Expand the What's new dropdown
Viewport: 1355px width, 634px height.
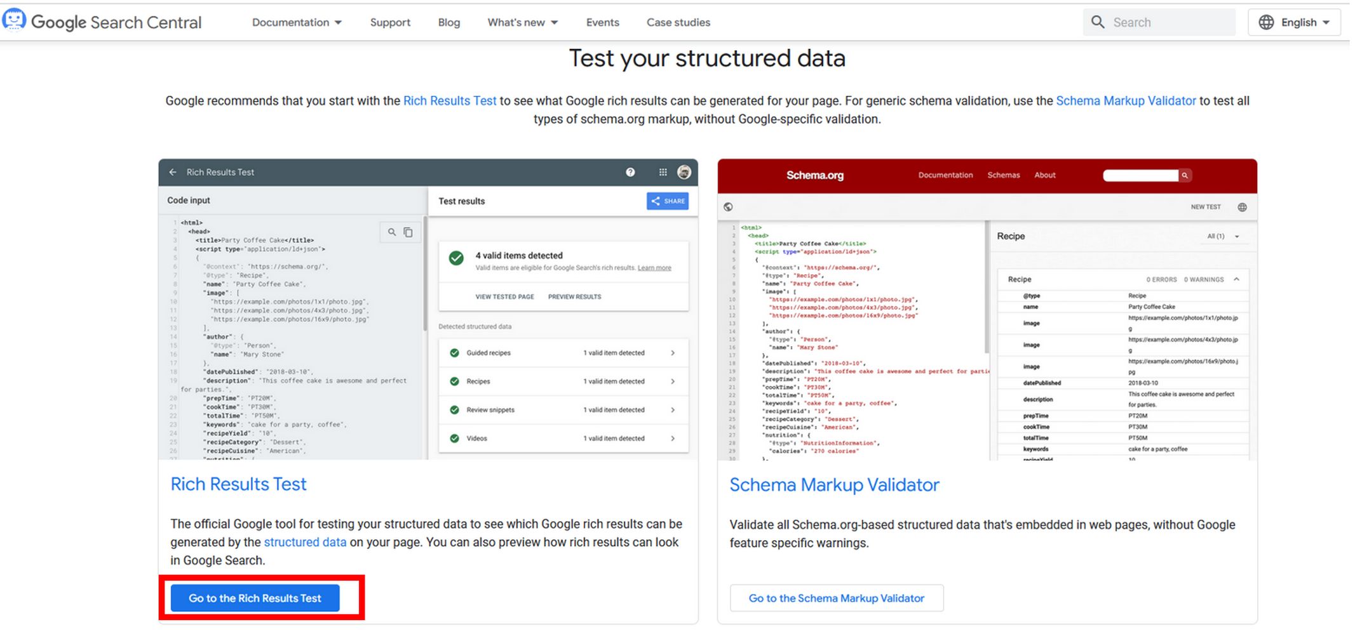522,22
